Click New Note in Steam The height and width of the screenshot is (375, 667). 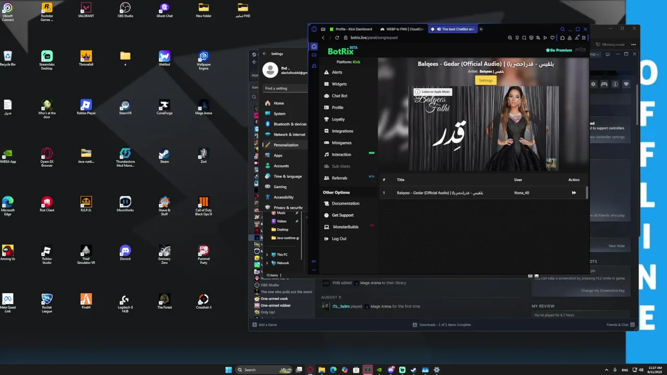pos(616,246)
